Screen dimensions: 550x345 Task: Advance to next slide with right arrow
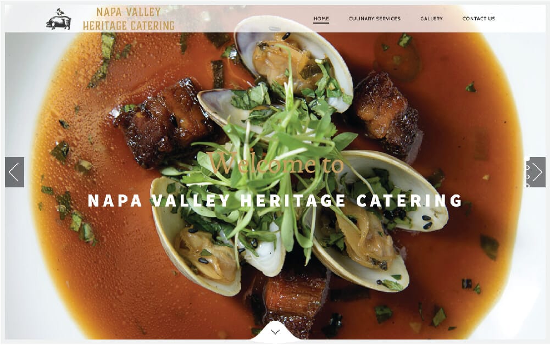(x=536, y=172)
